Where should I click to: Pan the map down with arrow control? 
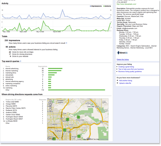click(50, 105)
